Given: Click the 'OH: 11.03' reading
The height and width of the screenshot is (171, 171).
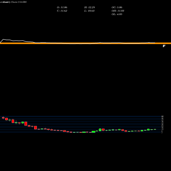Looking at the screenshot, I should click(x=118, y=11).
